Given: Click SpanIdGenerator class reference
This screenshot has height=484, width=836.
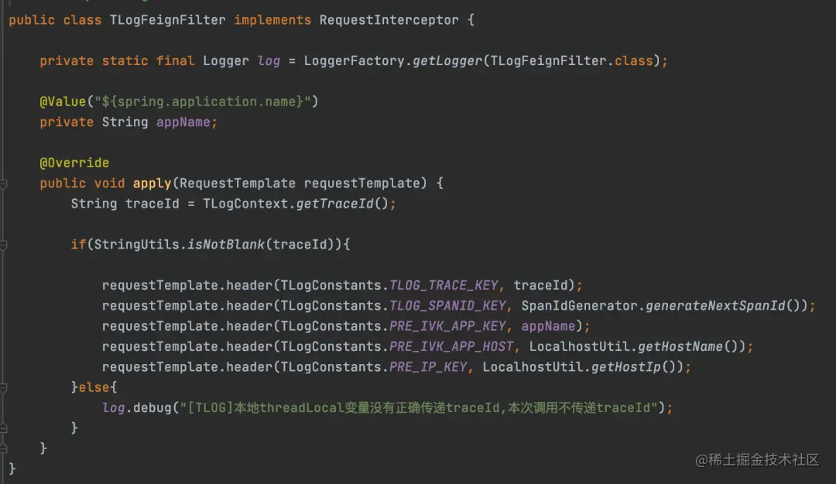Looking at the screenshot, I should point(580,306).
